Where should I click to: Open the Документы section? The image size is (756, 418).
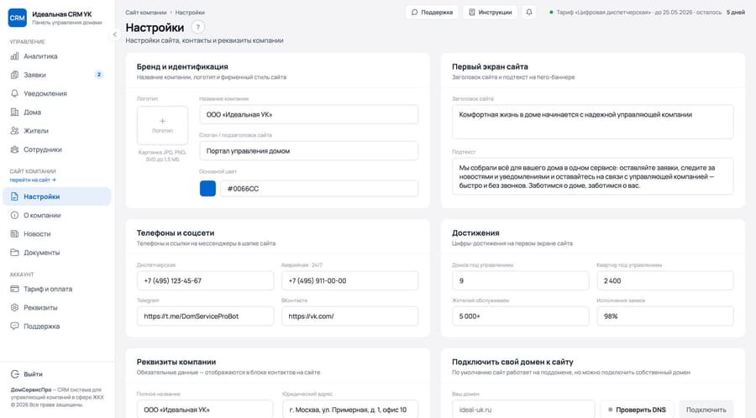click(57, 253)
